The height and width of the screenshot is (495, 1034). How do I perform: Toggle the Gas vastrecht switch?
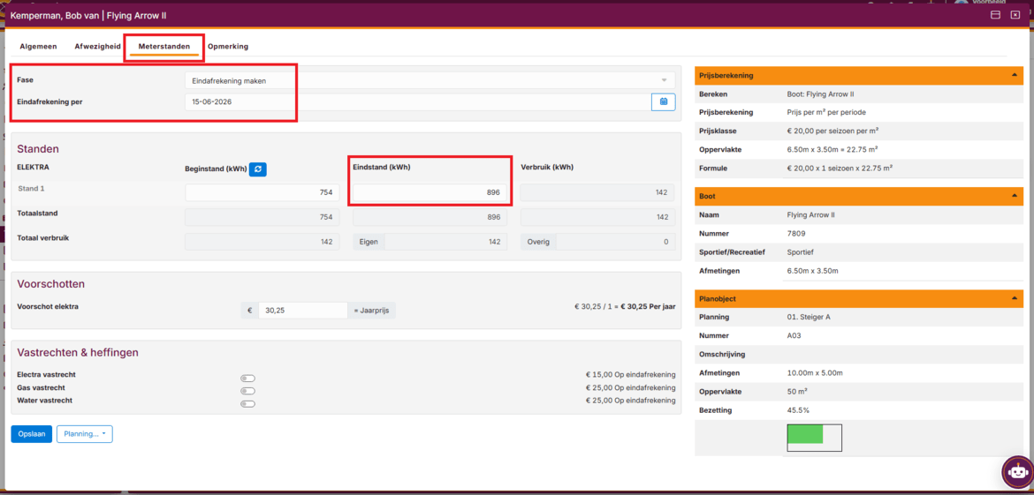point(248,391)
